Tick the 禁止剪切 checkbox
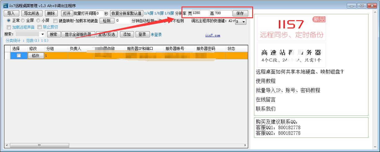This screenshot has height=152, width=380. tap(39, 27)
